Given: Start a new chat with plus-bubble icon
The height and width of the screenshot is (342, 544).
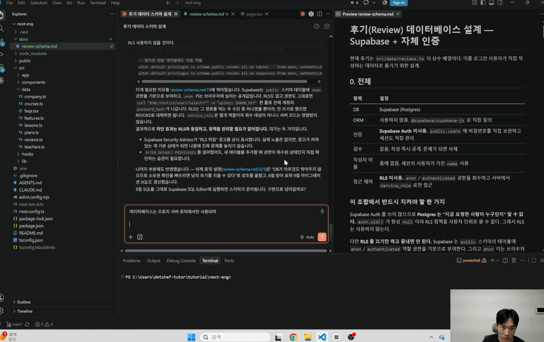Looking at the screenshot, I should (327, 27).
